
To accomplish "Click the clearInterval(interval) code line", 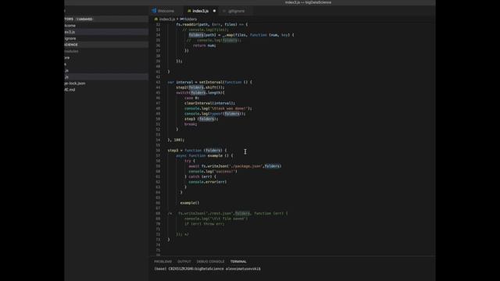I will (210, 103).
